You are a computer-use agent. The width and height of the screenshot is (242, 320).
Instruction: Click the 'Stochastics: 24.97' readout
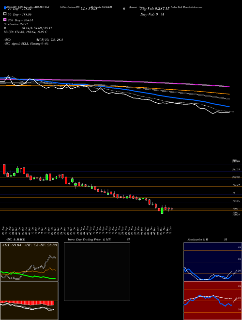(16, 24)
